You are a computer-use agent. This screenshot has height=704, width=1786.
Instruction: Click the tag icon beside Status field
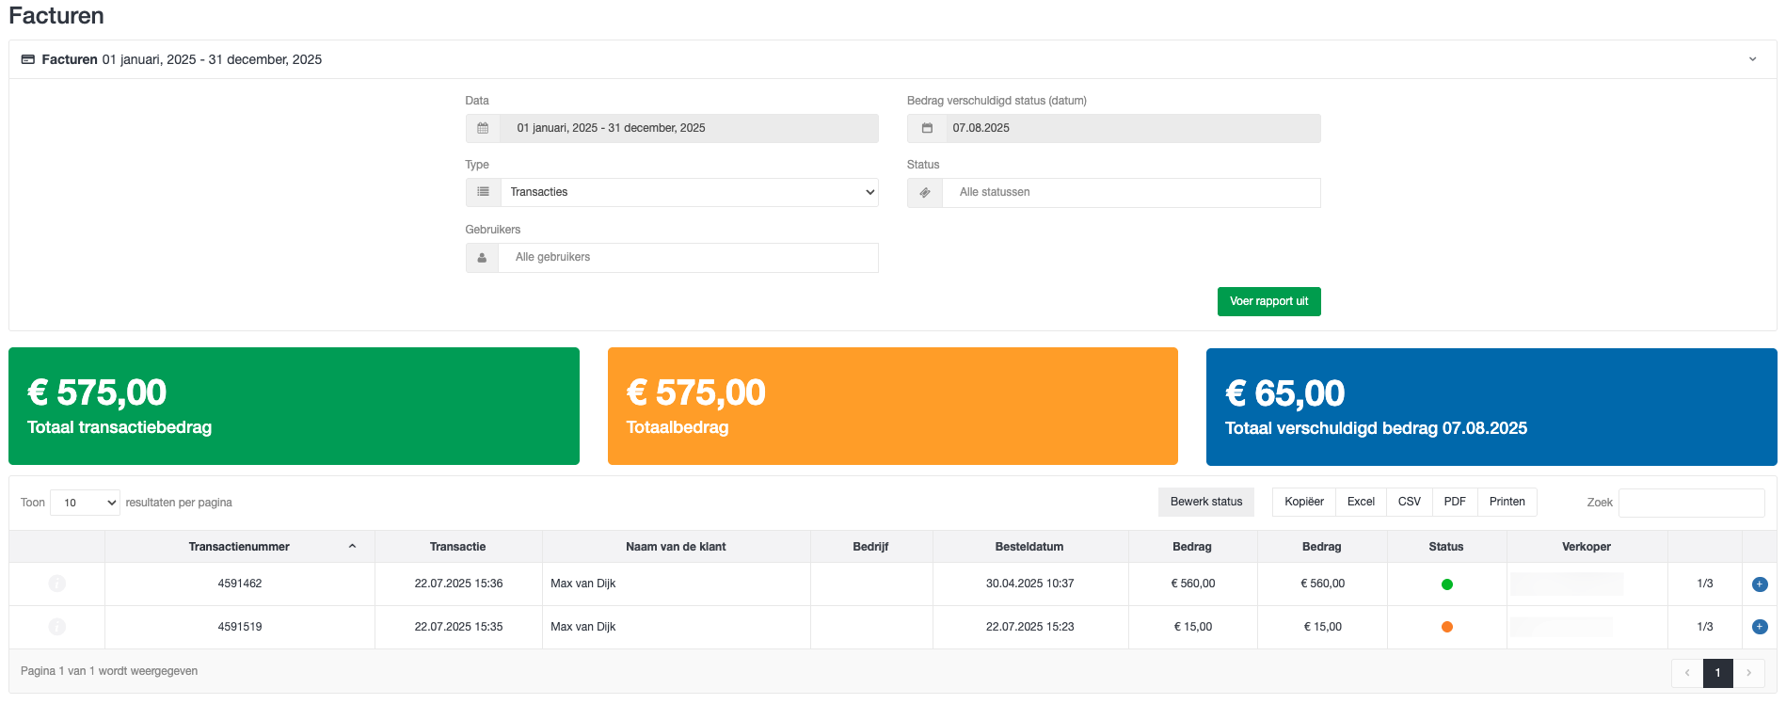(925, 192)
